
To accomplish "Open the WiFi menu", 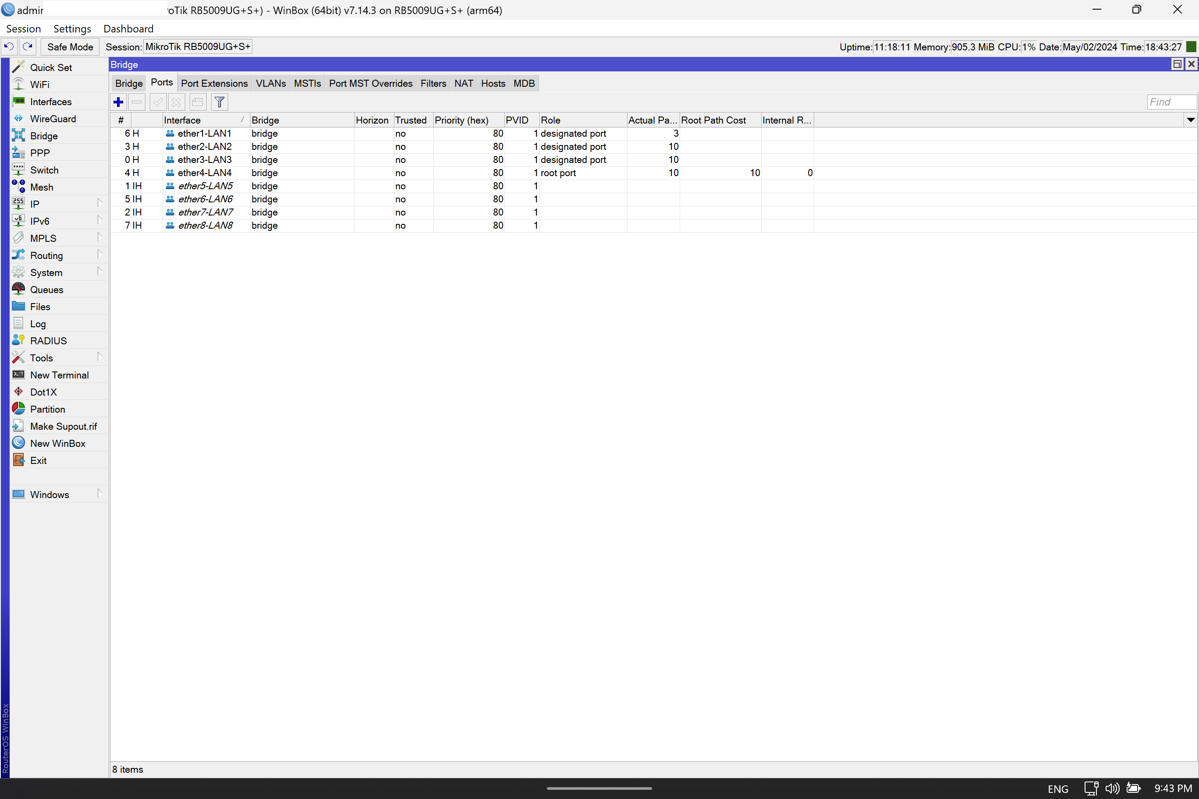I will [x=59, y=85].
